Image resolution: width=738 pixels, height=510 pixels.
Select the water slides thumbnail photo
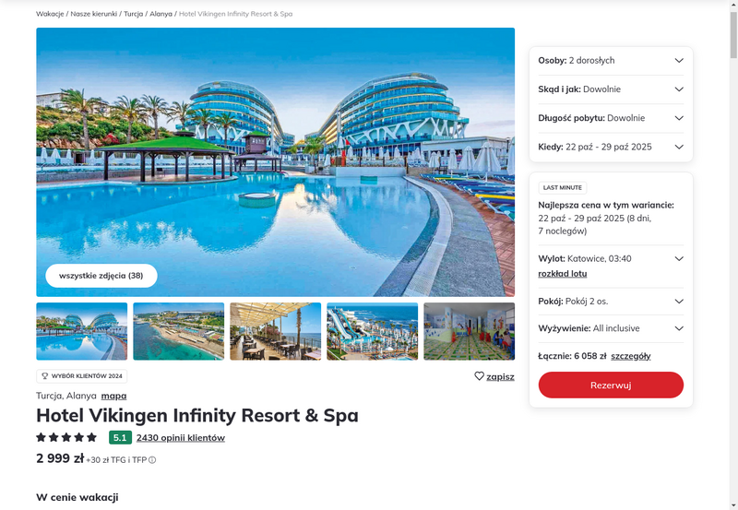tap(373, 331)
